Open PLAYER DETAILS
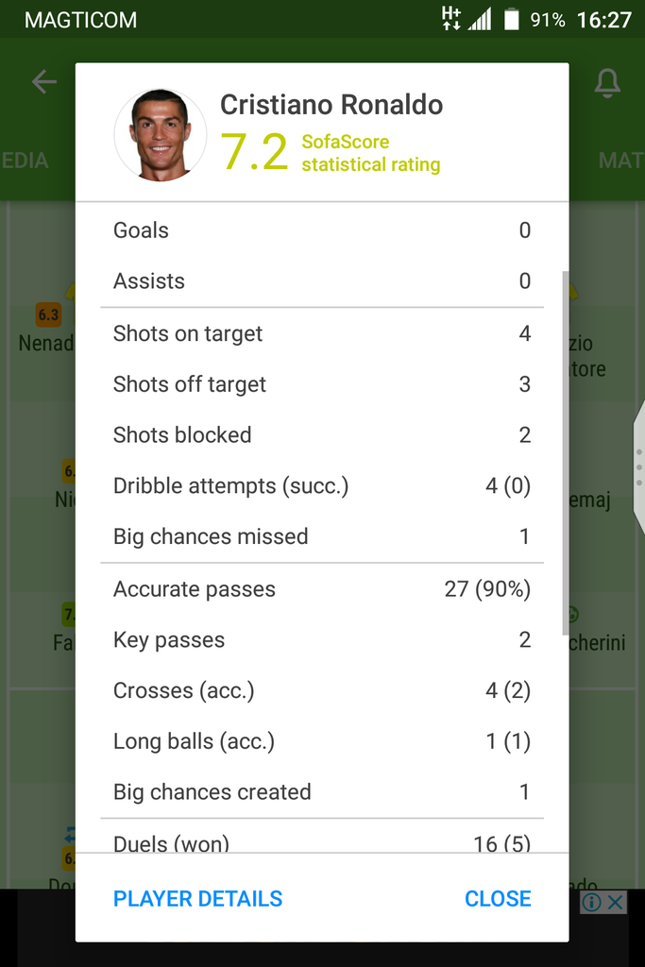The width and height of the screenshot is (645, 967). [197, 899]
